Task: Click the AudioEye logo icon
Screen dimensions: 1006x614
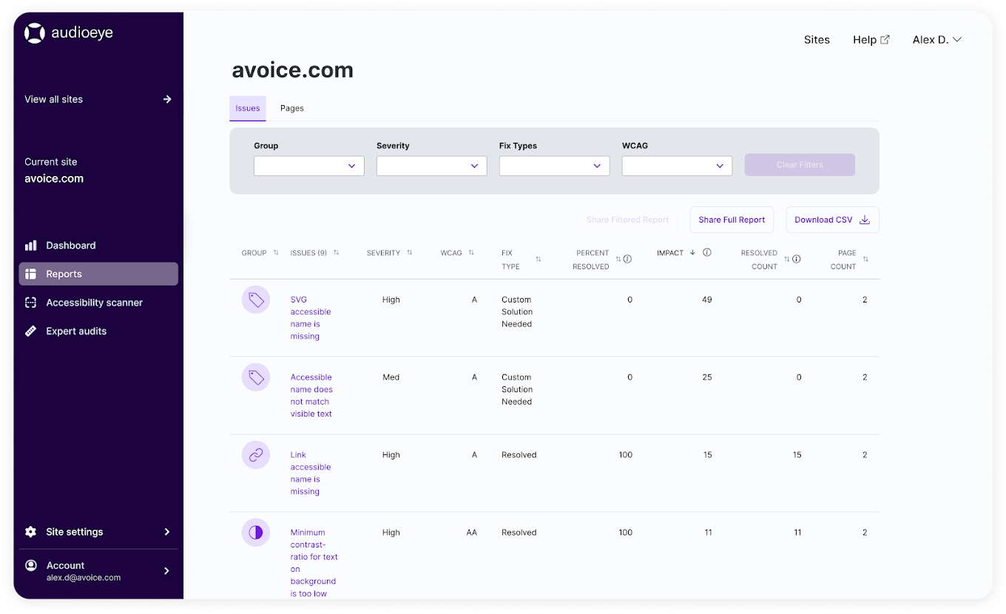Action: point(35,33)
